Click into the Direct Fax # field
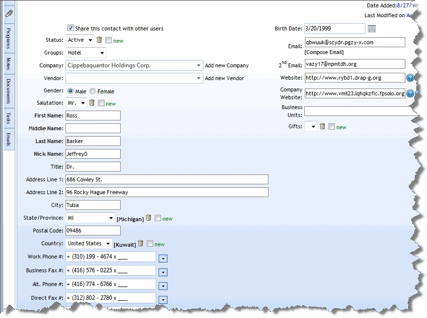 click(111, 298)
